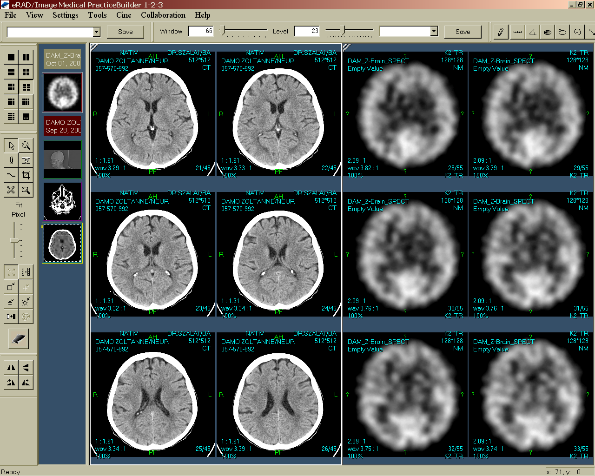Viewport: 595px width, 476px height.
Task: Flip image vertically with triangles icon
Action: tap(26, 368)
